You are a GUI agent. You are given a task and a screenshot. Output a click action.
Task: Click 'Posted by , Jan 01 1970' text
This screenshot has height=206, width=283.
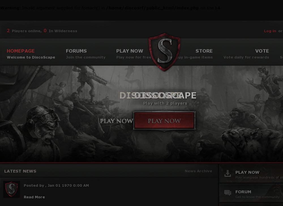56,185
